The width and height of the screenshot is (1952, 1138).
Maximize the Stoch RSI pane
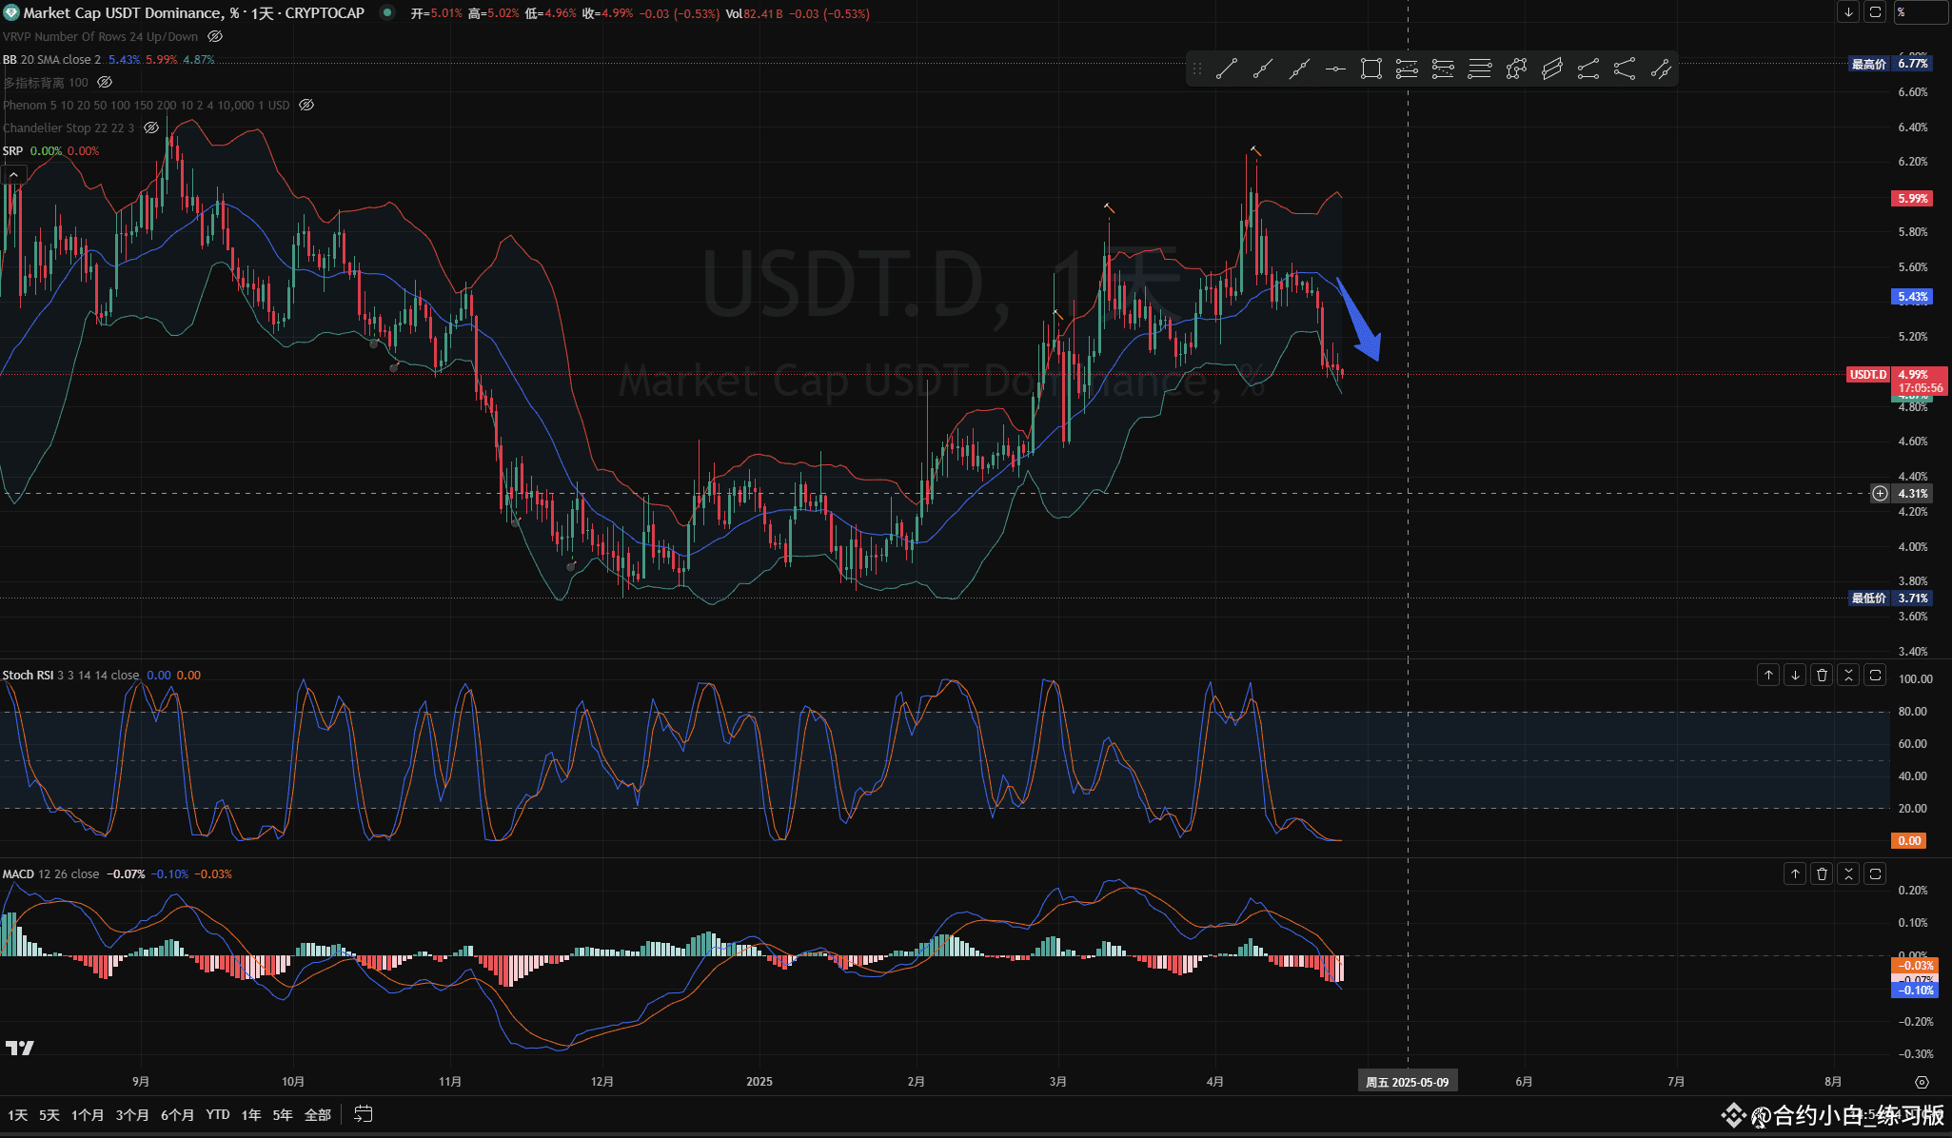click(x=1875, y=675)
